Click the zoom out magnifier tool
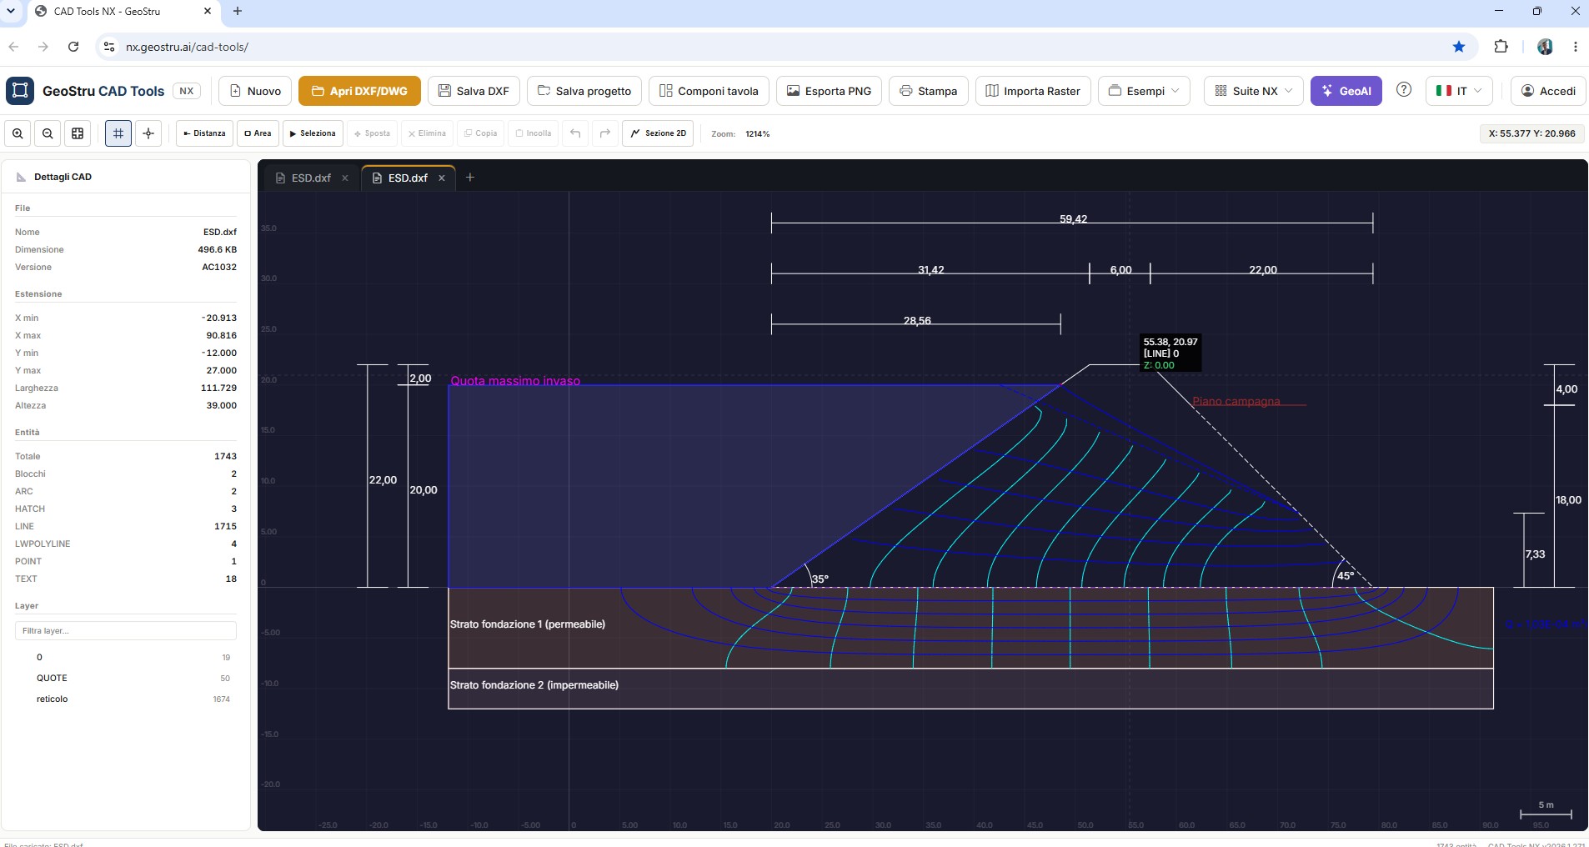This screenshot has height=847, width=1589. click(48, 133)
